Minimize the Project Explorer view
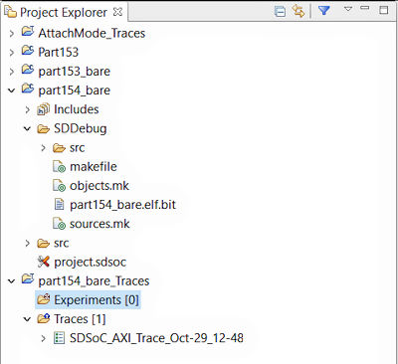Screen dimensions: 398x364 coord(365,8)
